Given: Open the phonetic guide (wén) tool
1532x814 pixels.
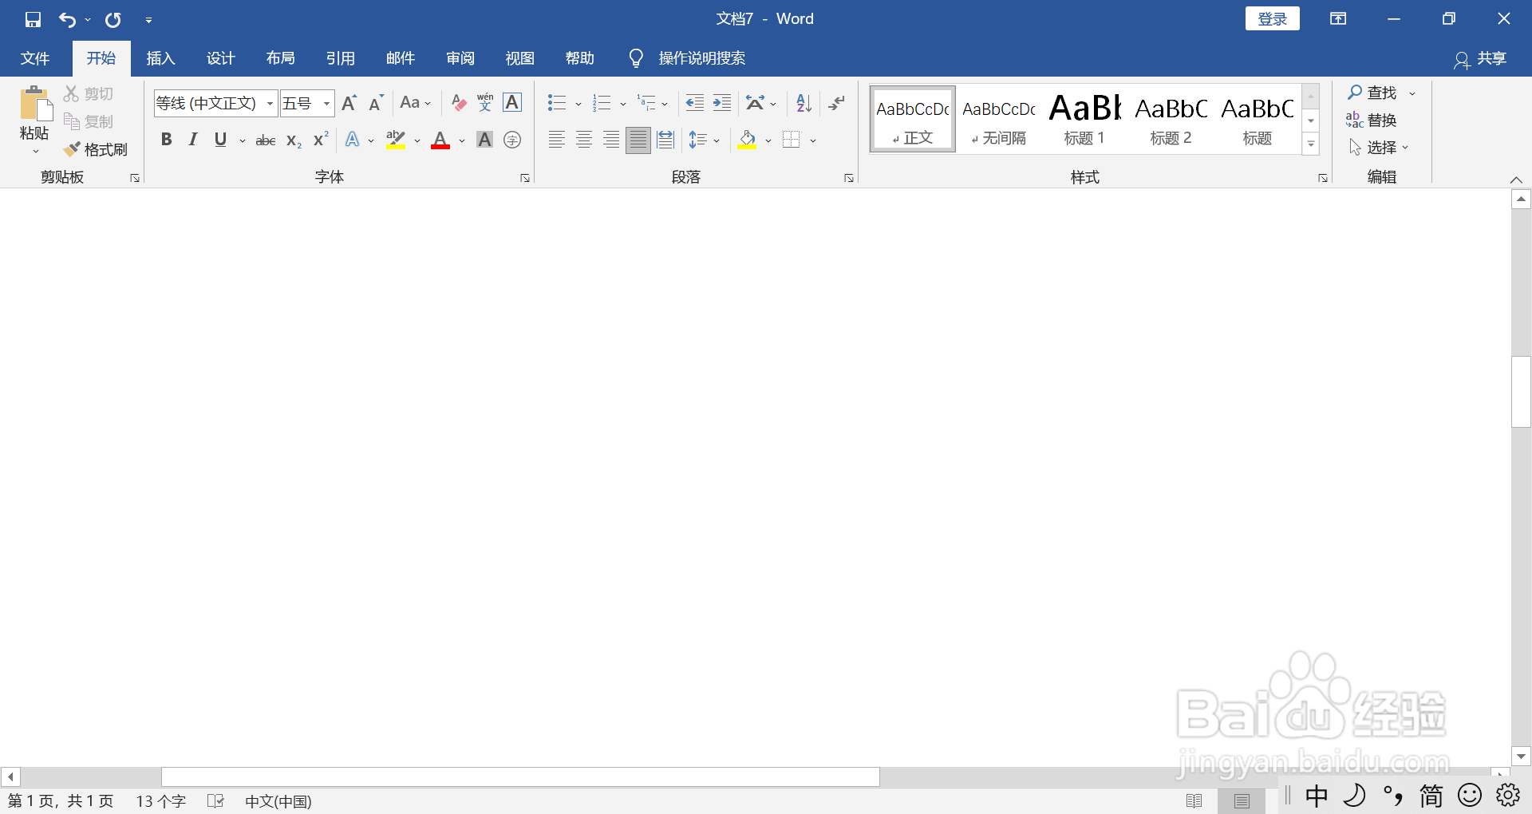Looking at the screenshot, I should (x=485, y=103).
